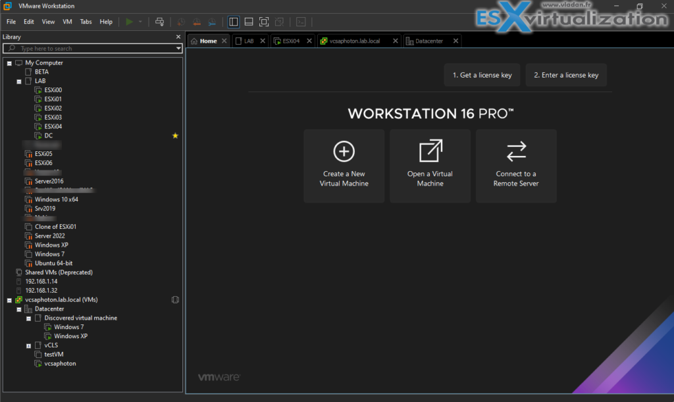Image resolution: width=674 pixels, height=402 pixels.
Task: Send Ctrl+Alt+Del to the VM
Action: tap(159, 21)
